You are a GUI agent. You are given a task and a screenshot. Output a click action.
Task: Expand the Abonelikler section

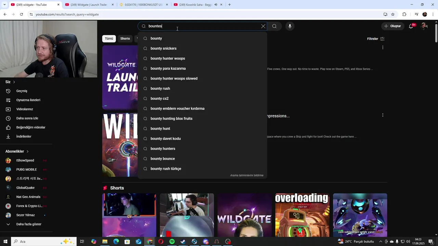click(17, 151)
